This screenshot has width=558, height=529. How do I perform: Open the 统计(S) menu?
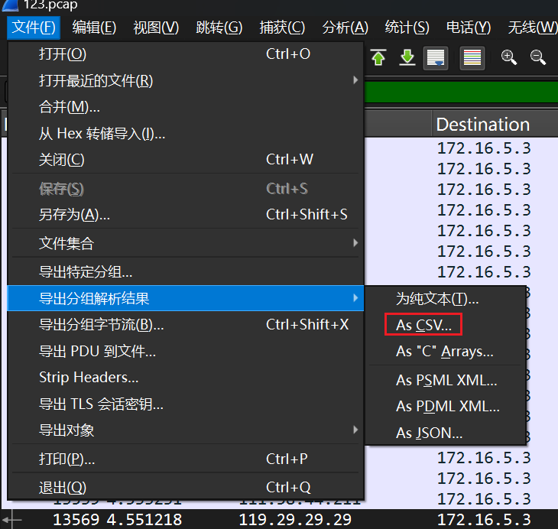407,28
